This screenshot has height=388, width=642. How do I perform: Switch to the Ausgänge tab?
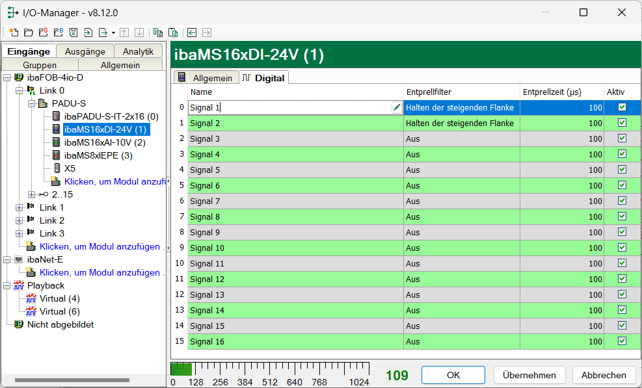point(85,51)
